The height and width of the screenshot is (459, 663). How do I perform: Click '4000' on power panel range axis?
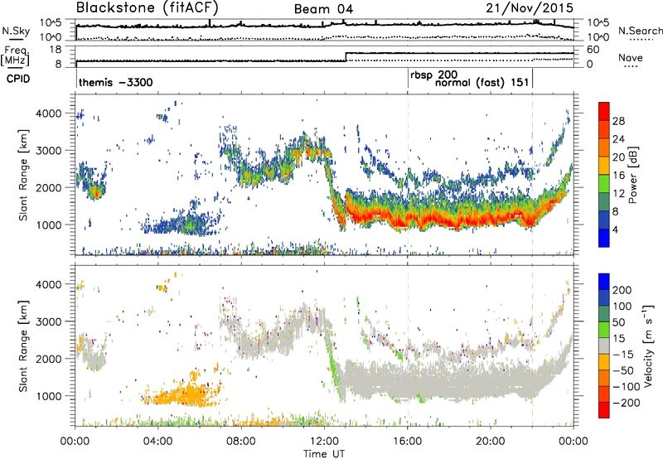pos(49,114)
